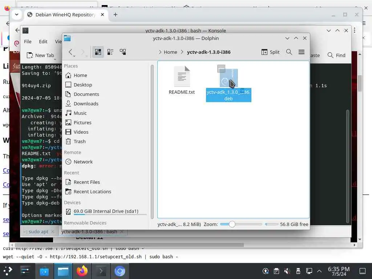
Task: Click the selection toggle on the deb file
Action: (x=221, y=69)
